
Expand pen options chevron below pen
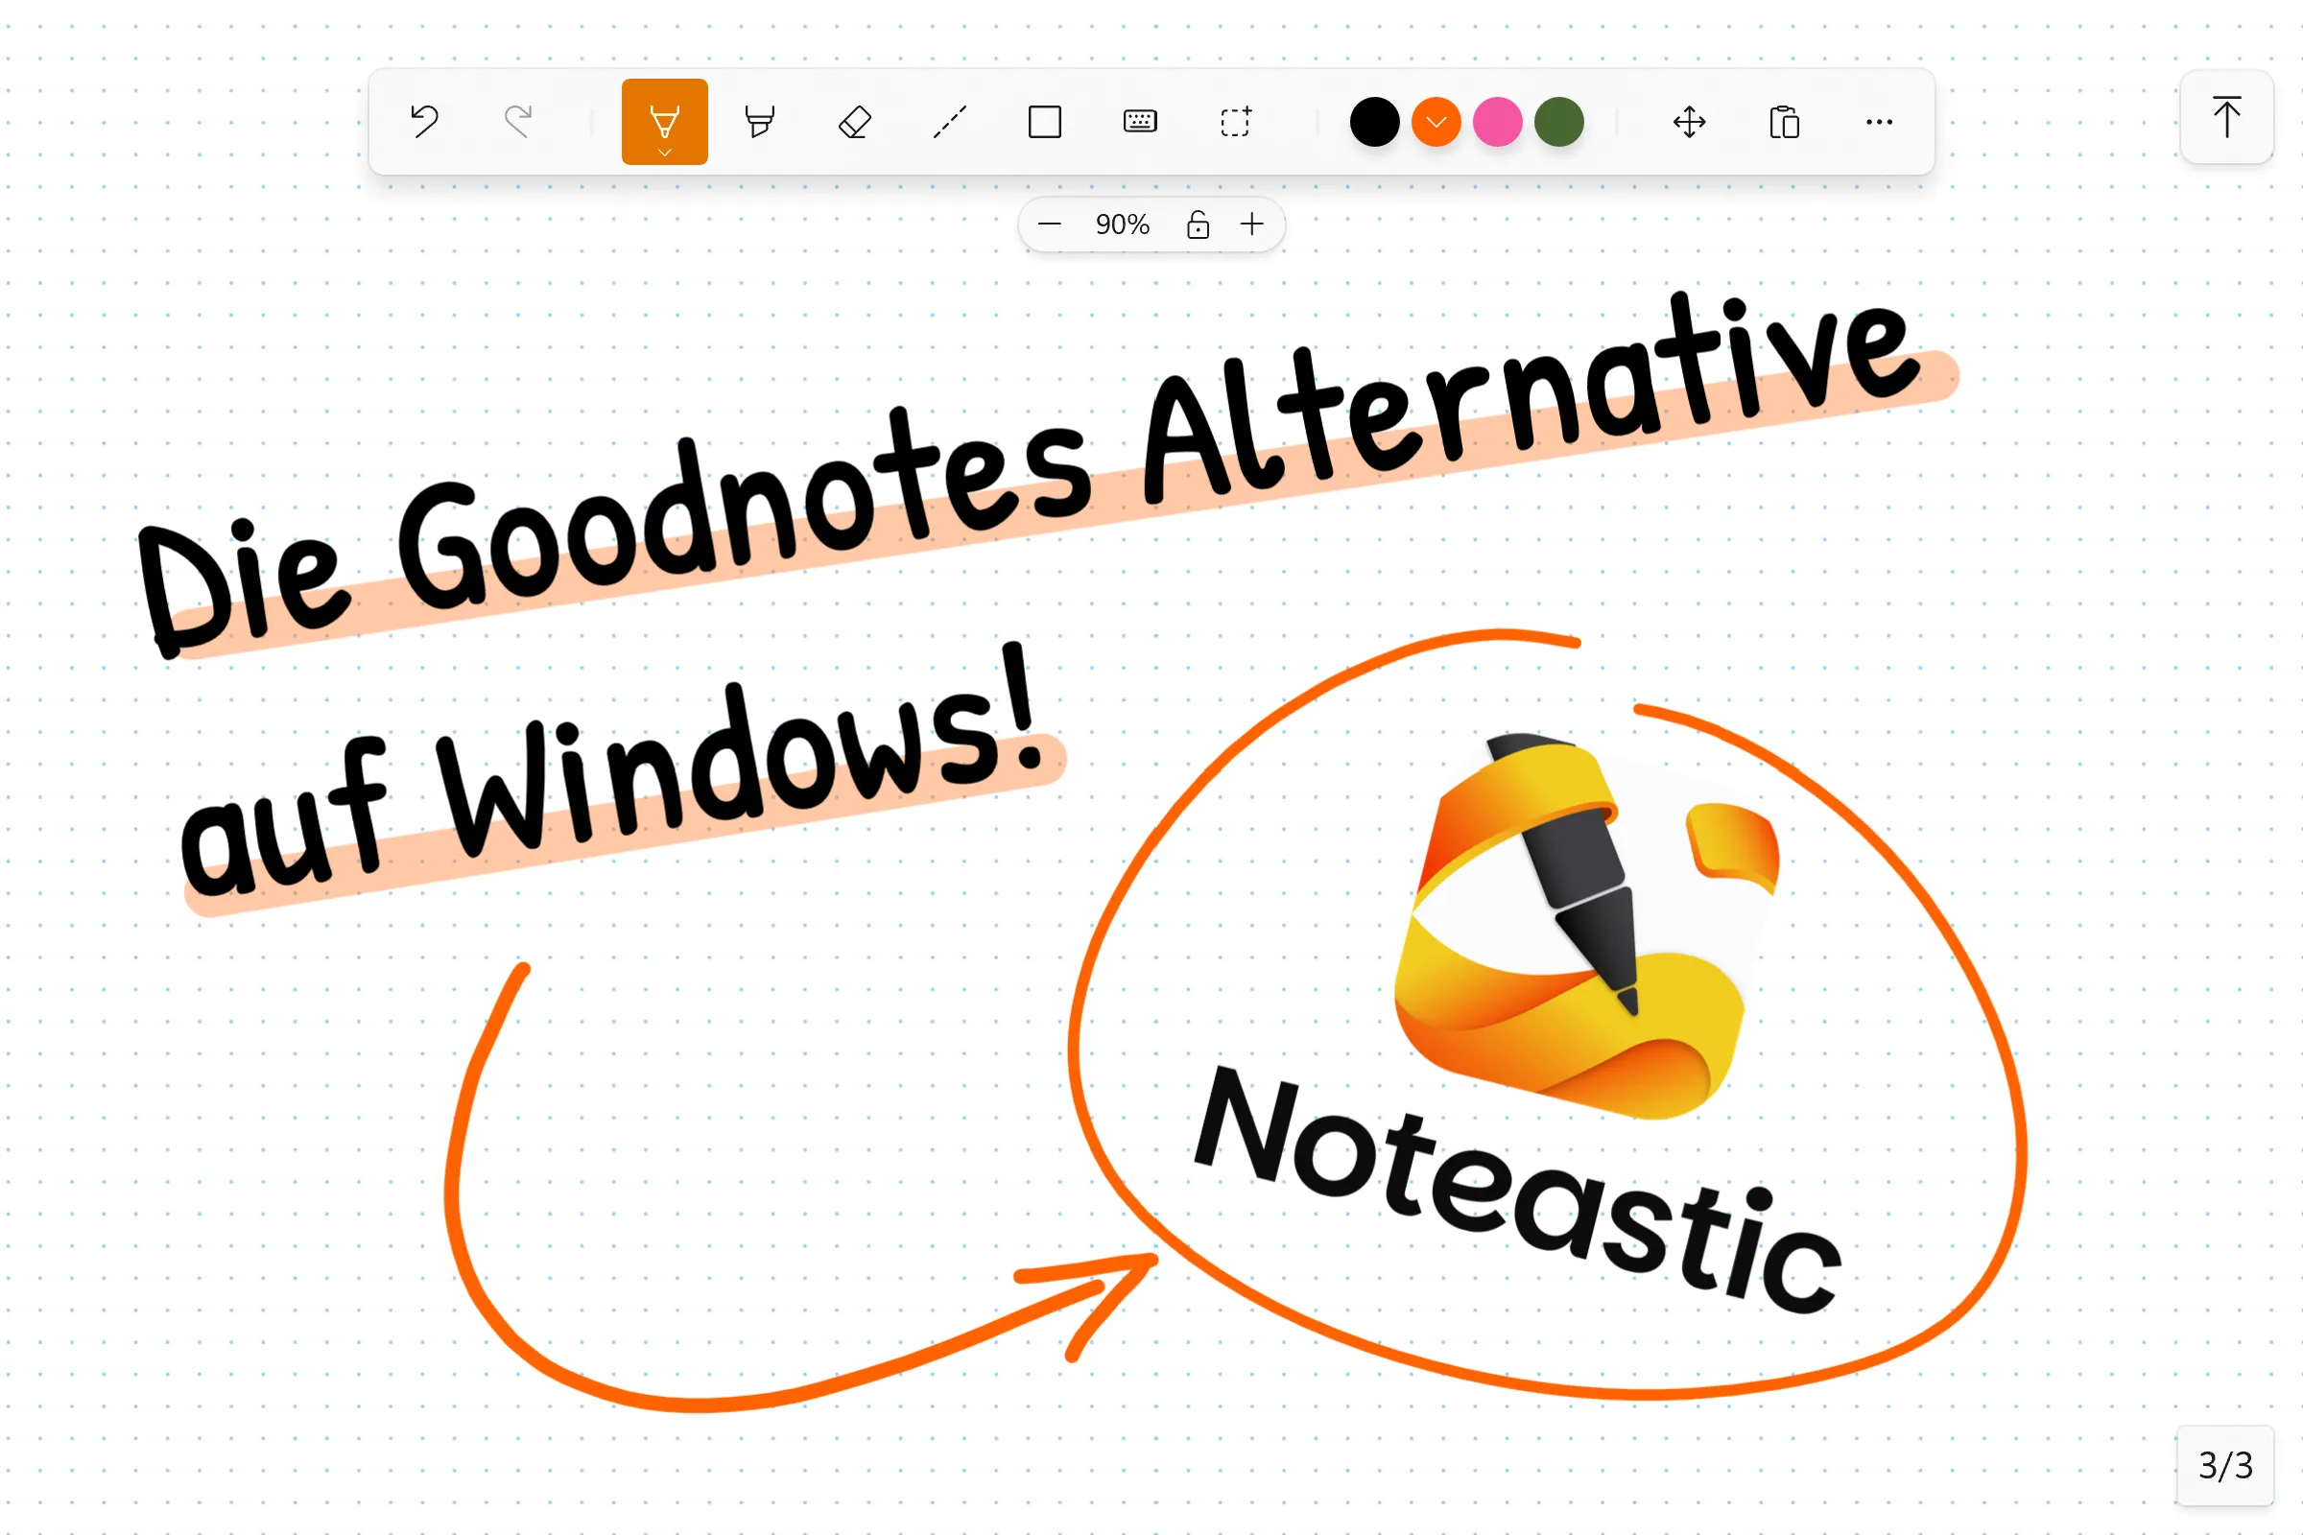665,153
